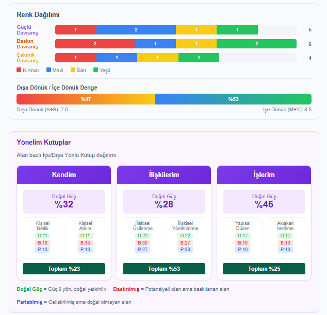
Task: Select the yellow segment in Çekinik Davranış bar
Action: pos(157,58)
